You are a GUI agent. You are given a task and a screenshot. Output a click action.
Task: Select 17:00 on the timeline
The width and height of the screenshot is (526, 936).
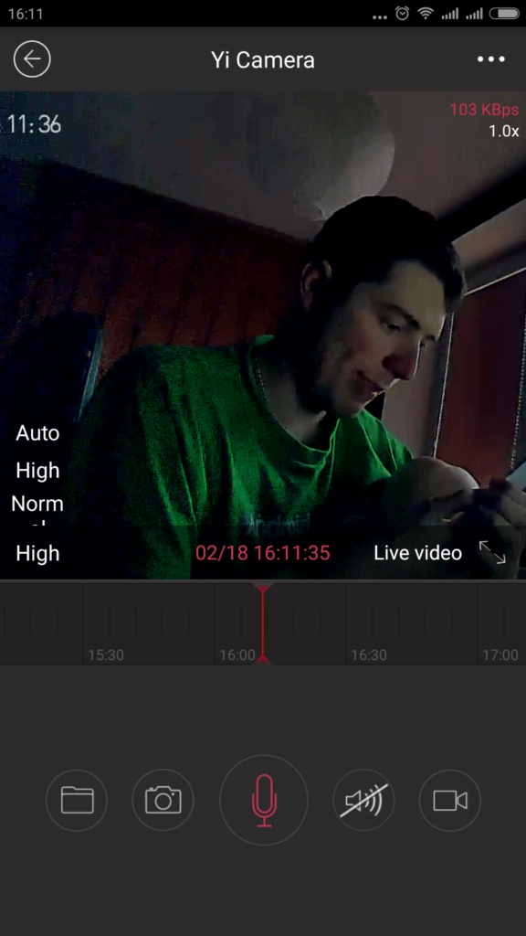pyautogui.click(x=500, y=654)
